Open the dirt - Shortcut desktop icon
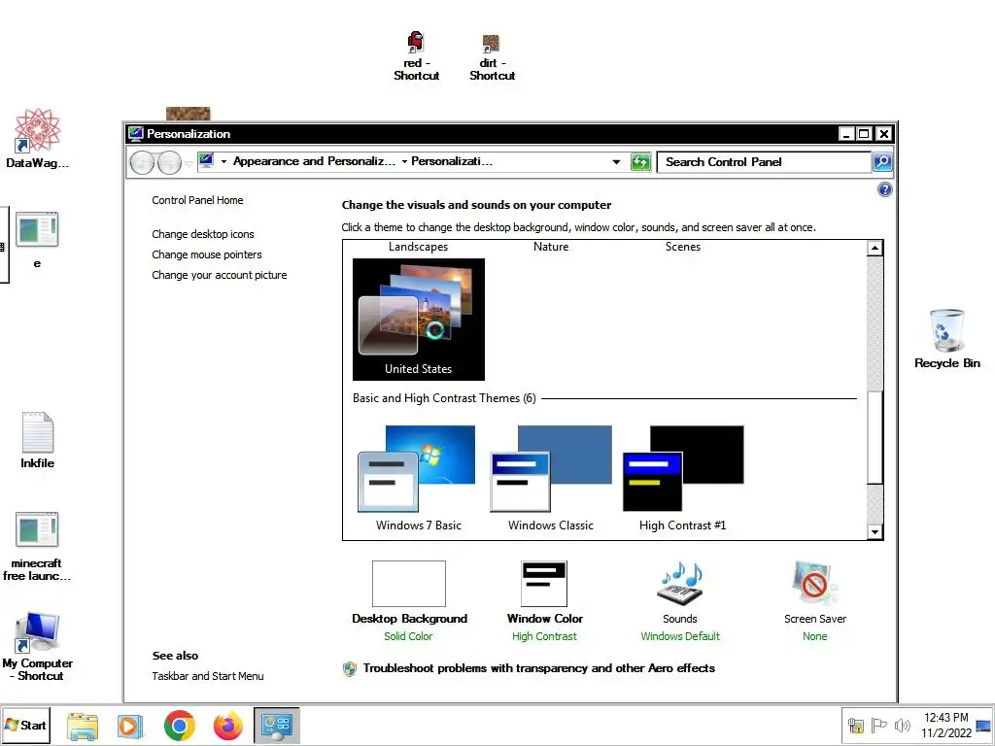This screenshot has height=746, width=995. click(x=492, y=57)
